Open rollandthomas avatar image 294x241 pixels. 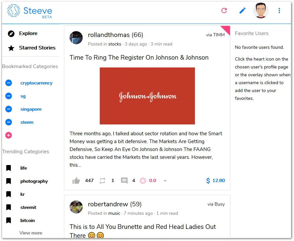76,38
